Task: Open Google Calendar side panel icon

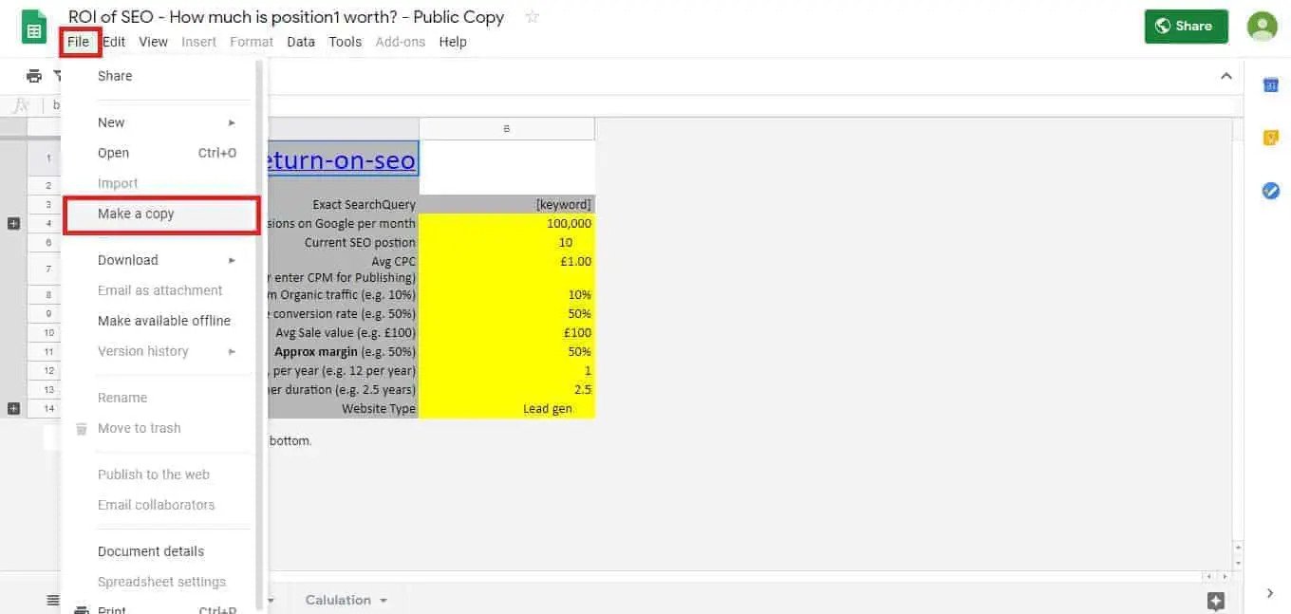Action: (1270, 85)
